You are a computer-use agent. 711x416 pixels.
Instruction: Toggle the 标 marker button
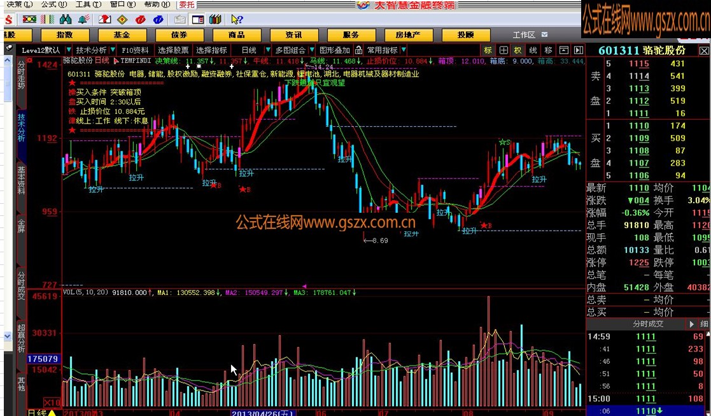488,50
